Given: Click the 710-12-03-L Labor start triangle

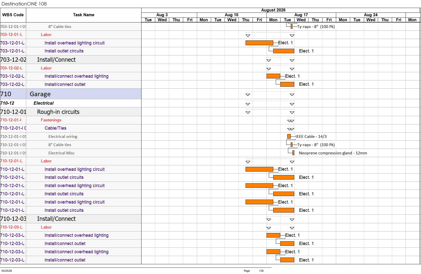Looking at the screenshot, I should pos(269,228).
